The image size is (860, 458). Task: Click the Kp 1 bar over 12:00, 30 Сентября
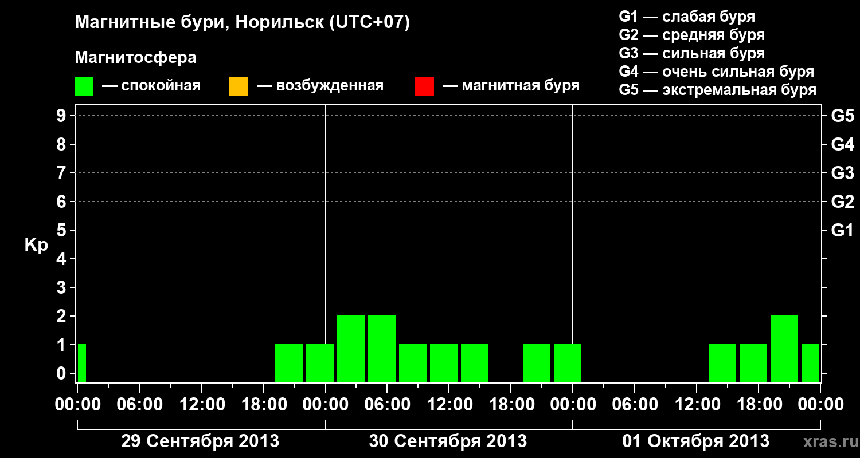(x=444, y=363)
